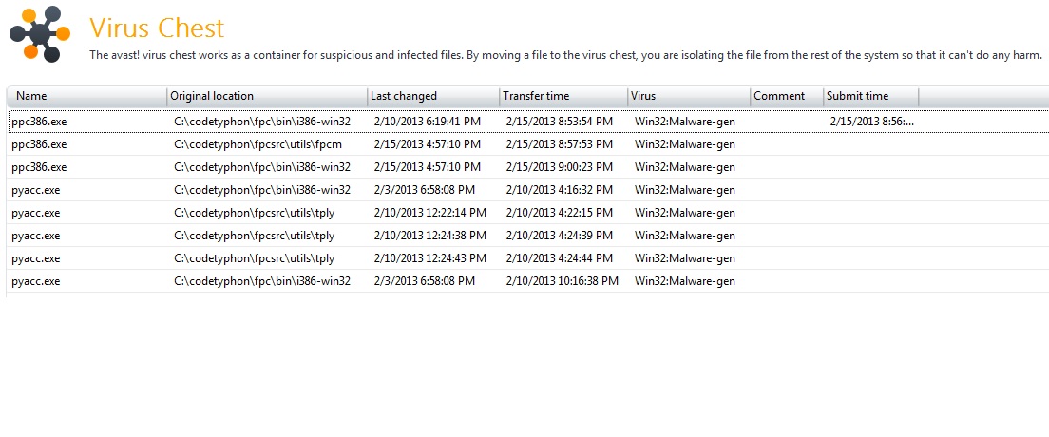Select ppc386.exe transferred at 9:00:23 PM

pyautogui.click(x=528, y=167)
